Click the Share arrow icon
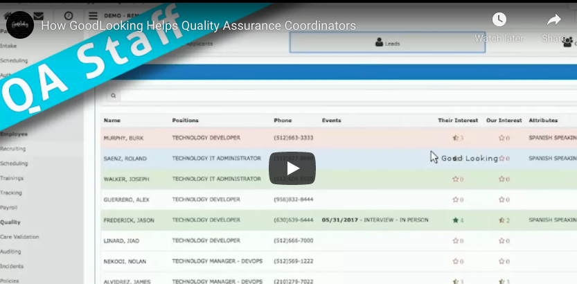This screenshot has height=284, width=577. coord(553,20)
